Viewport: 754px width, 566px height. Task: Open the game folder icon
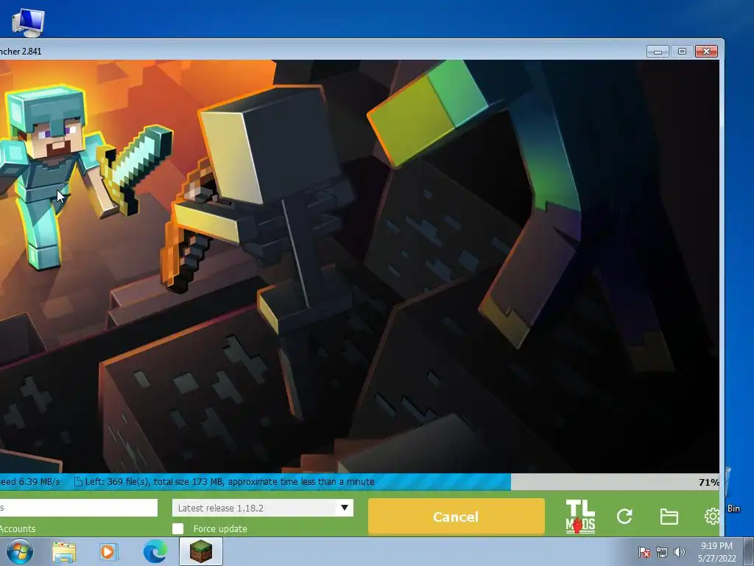click(x=669, y=517)
